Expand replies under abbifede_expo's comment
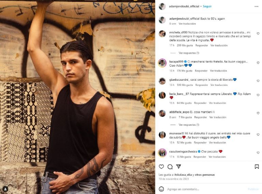 (189, 125)
